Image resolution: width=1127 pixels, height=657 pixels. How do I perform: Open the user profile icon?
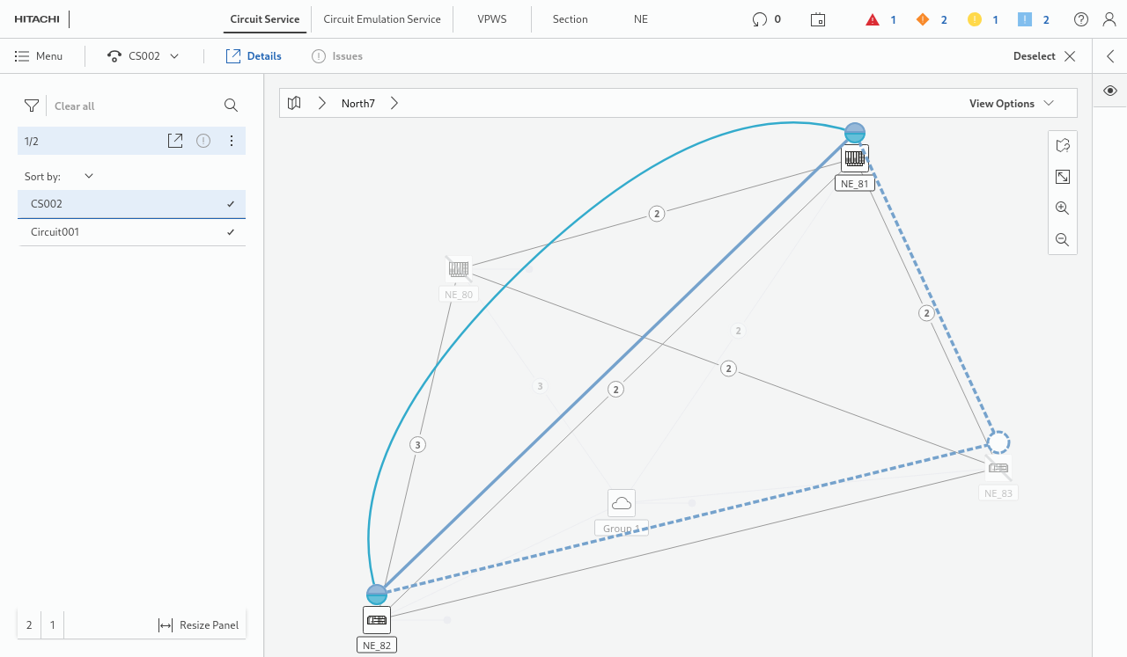click(1109, 19)
